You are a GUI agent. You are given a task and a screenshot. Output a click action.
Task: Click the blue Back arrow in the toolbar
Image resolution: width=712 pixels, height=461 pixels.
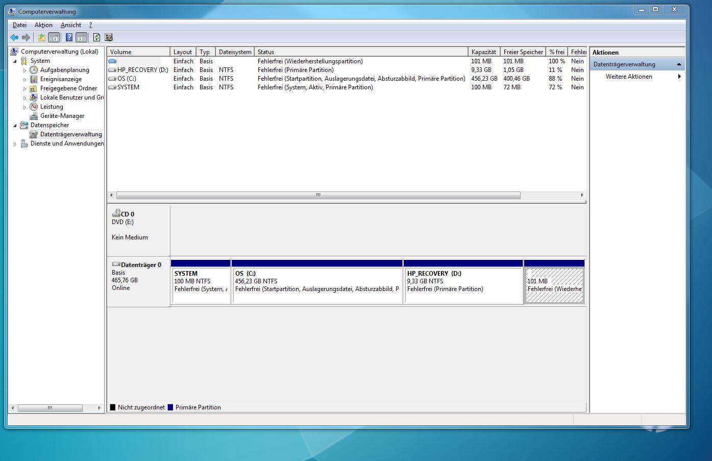[14, 37]
